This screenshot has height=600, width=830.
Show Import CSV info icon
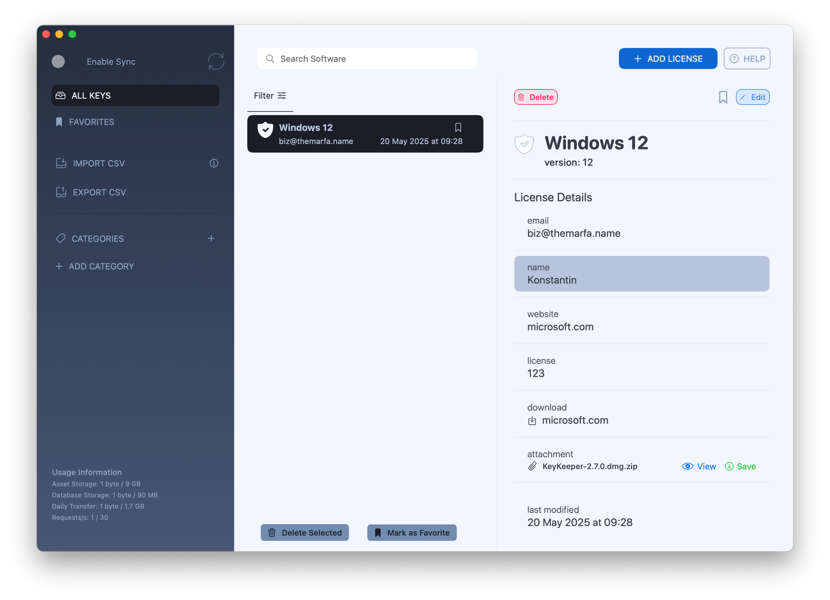point(214,163)
